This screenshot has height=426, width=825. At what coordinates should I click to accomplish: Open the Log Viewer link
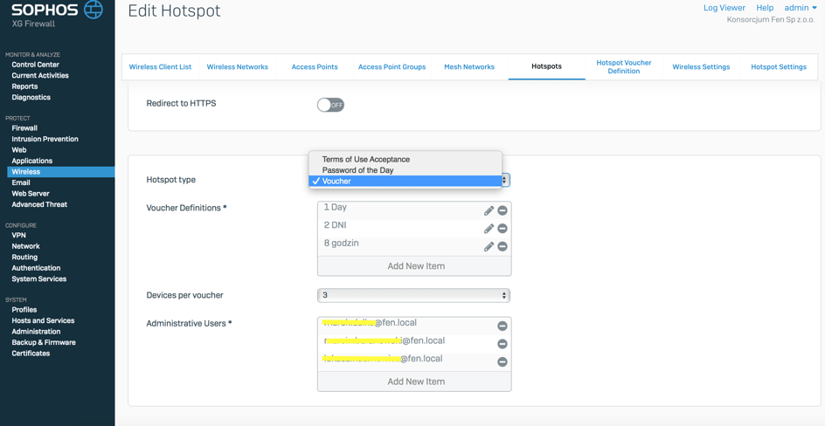pos(724,8)
